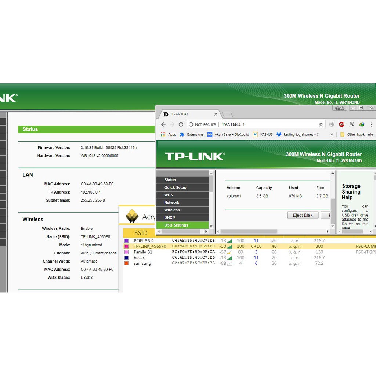The height and width of the screenshot is (376, 376).
Task: Click the POPLAND purple color swatch
Action: click(x=127, y=241)
